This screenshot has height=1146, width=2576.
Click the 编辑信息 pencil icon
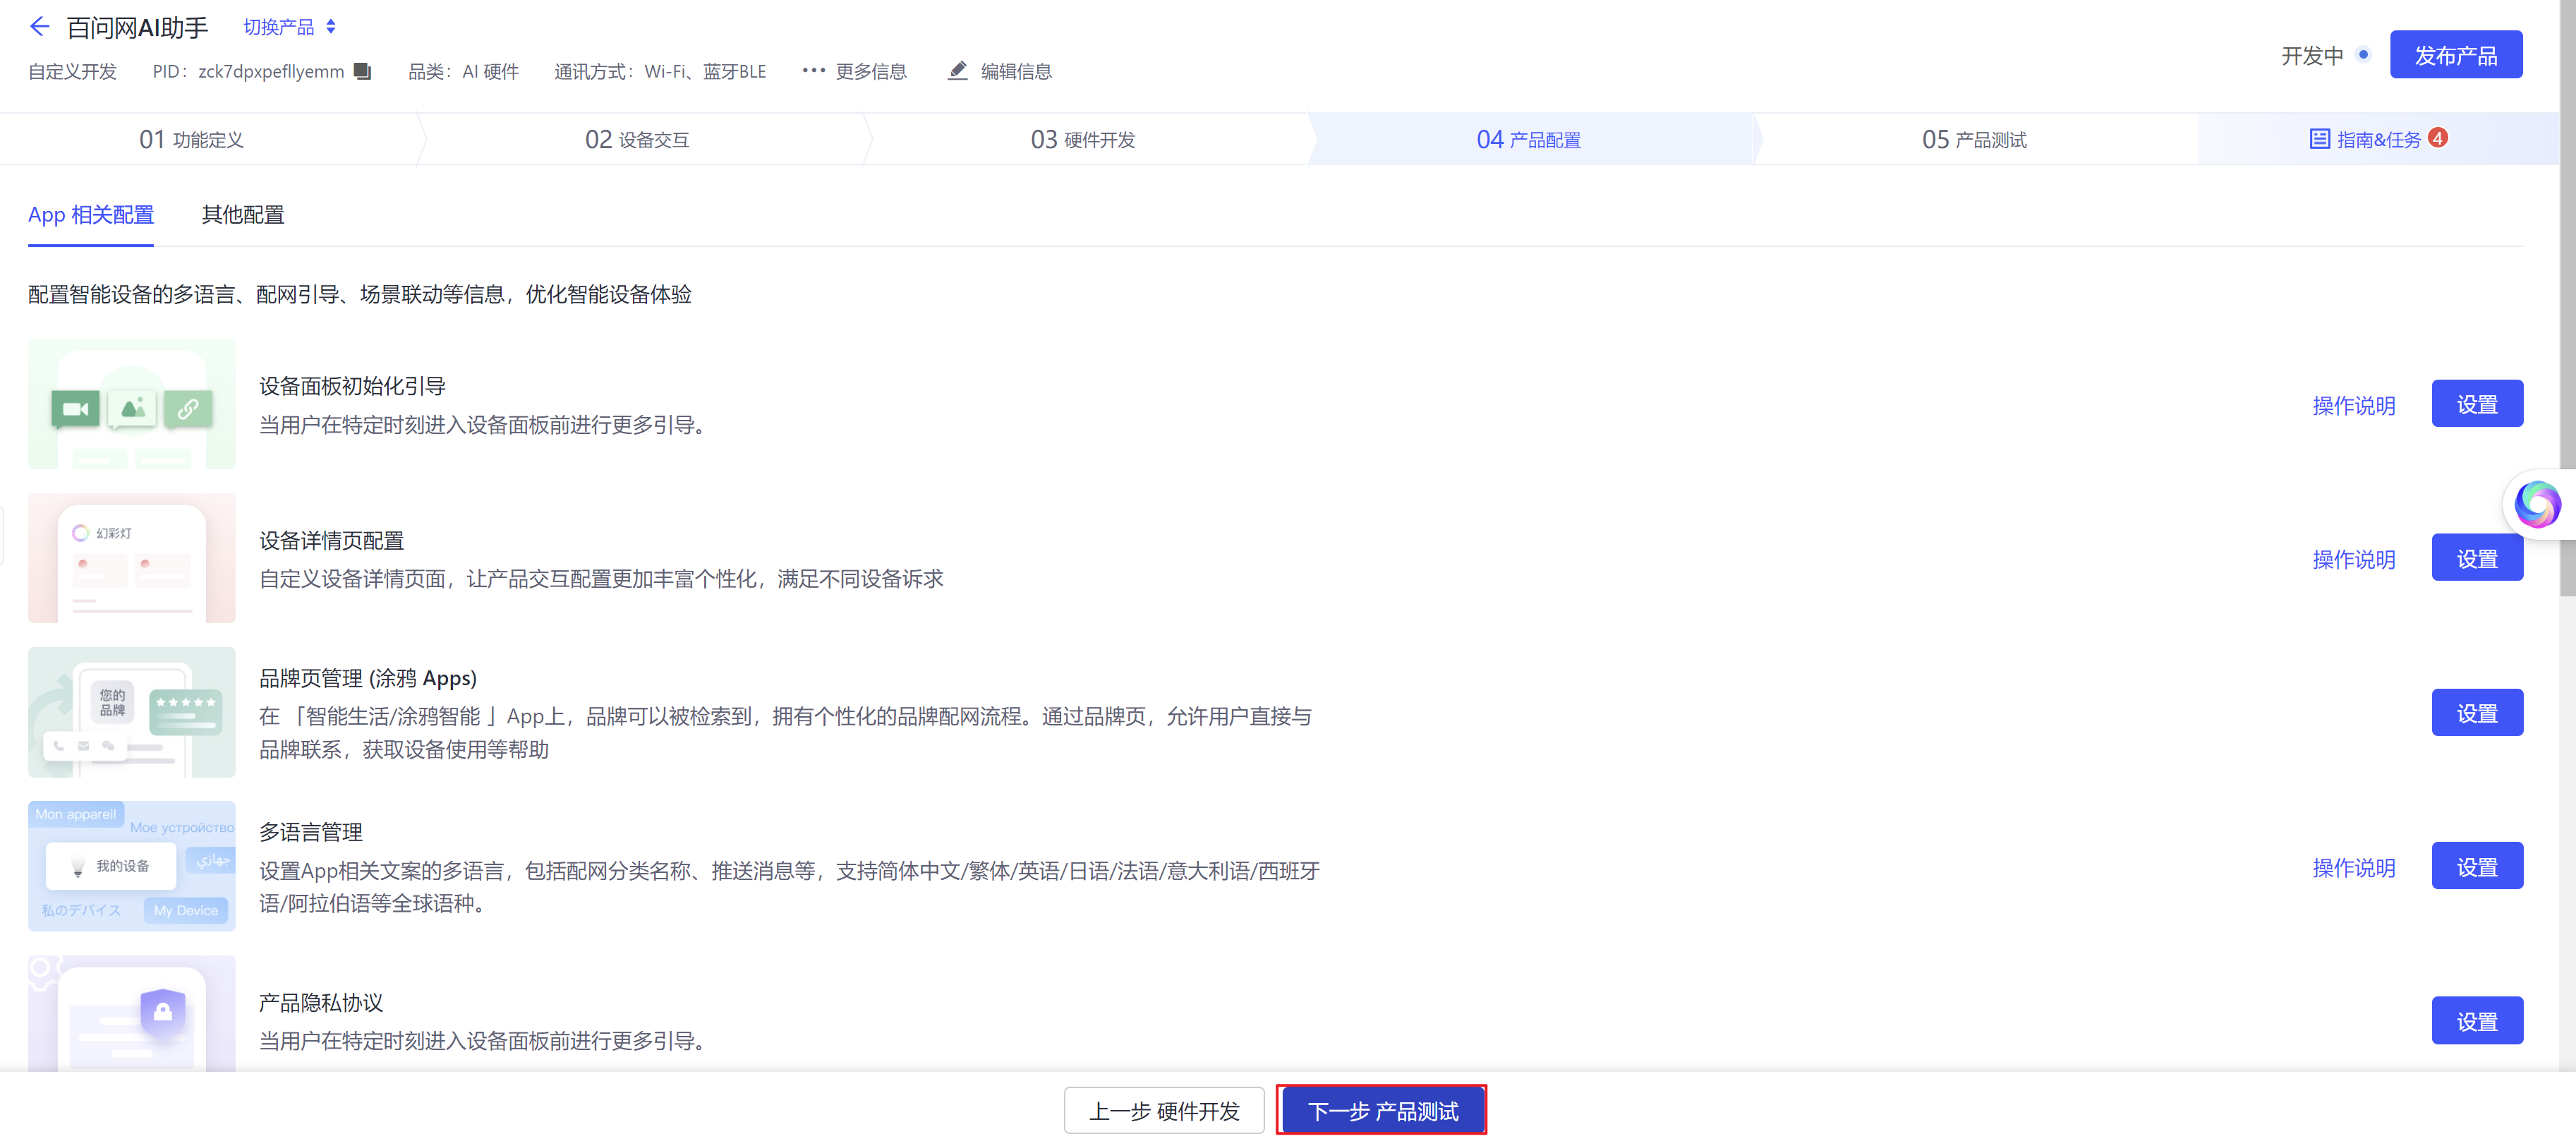click(957, 71)
